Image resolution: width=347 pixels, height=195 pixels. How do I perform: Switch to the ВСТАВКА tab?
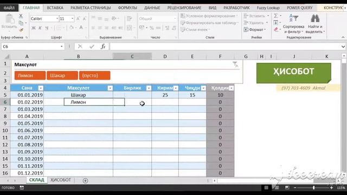[x=55, y=8]
